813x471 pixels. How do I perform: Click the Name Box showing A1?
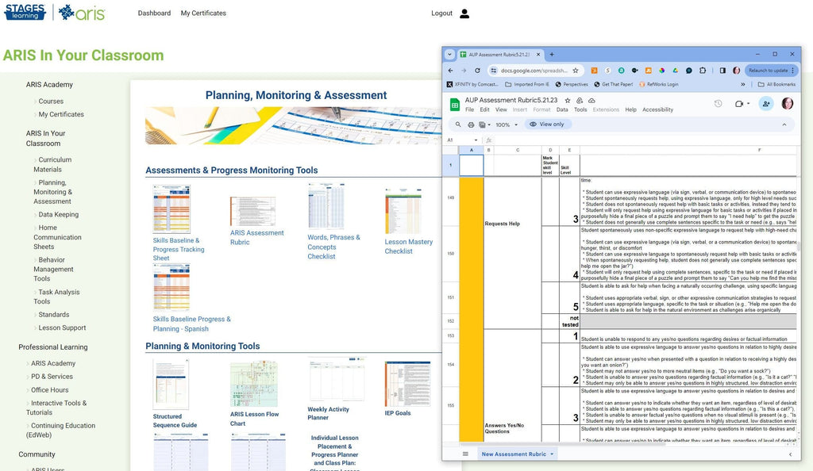click(451, 140)
